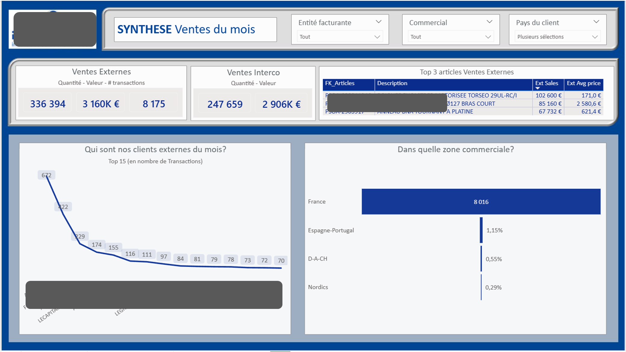Select the Nordics zone bar
Screen dimensions: 626x352
coord(481,287)
